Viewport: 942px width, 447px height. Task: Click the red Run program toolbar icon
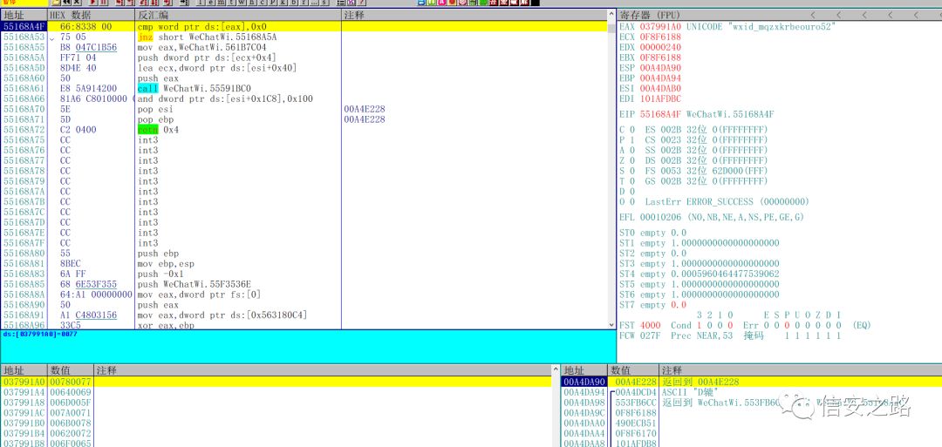(x=92, y=3)
